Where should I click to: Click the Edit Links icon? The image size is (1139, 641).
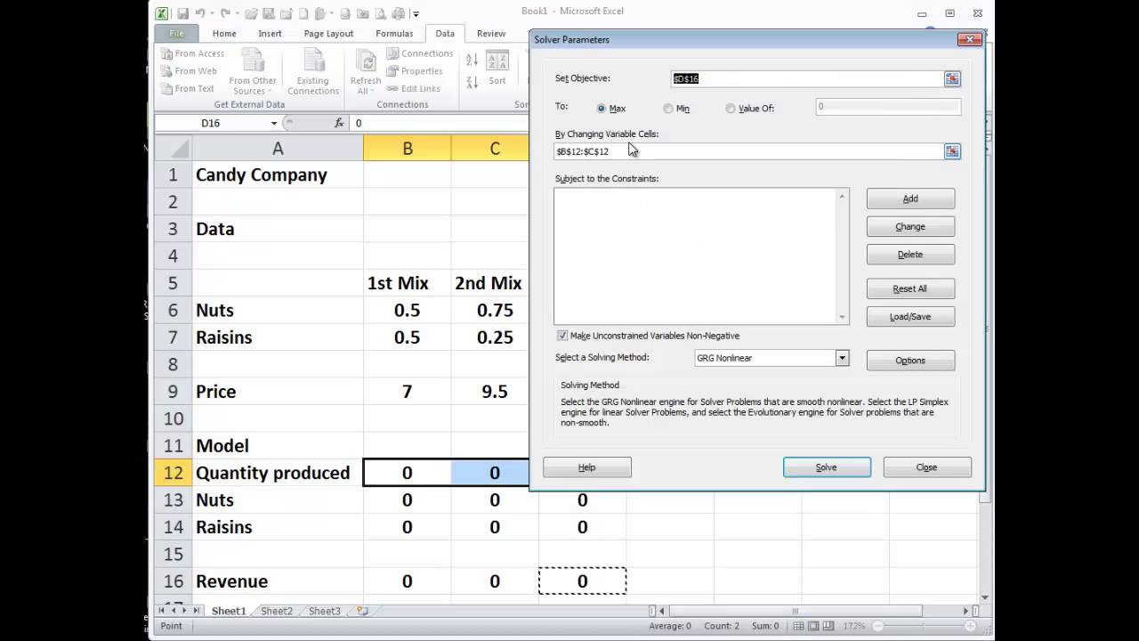pyautogui.click(x=392, y=89)
